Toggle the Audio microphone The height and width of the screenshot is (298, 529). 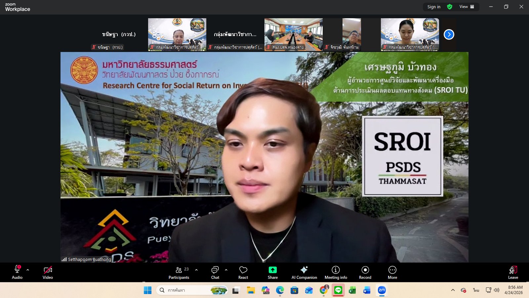tap(17, 273)
